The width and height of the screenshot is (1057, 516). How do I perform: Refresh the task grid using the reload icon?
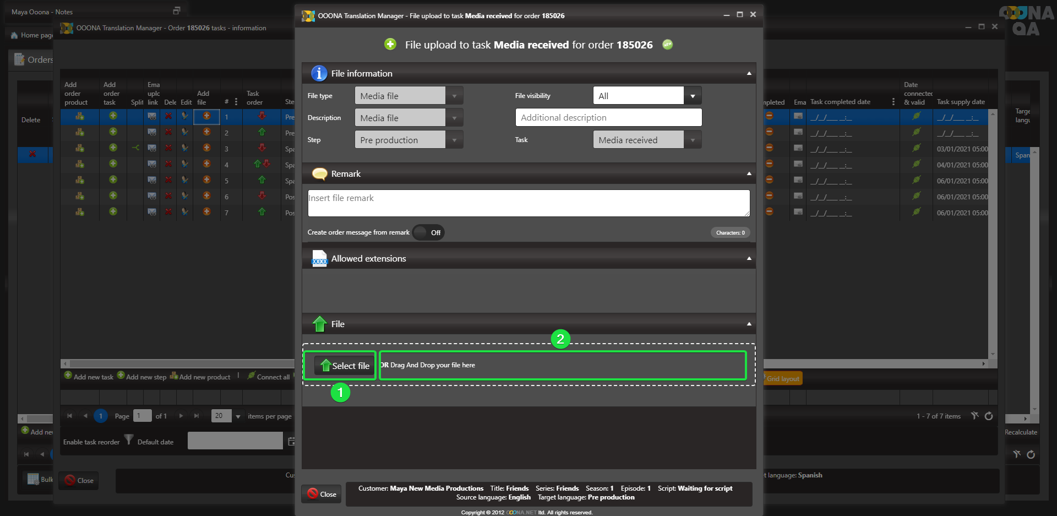click(989, 416)
